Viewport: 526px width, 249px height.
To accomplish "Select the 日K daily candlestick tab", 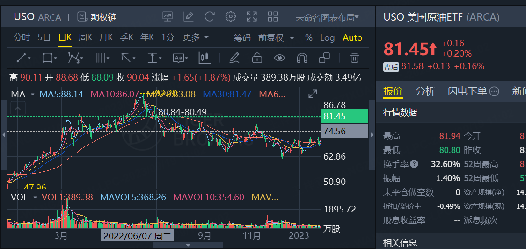I will (x=65, y=37).
